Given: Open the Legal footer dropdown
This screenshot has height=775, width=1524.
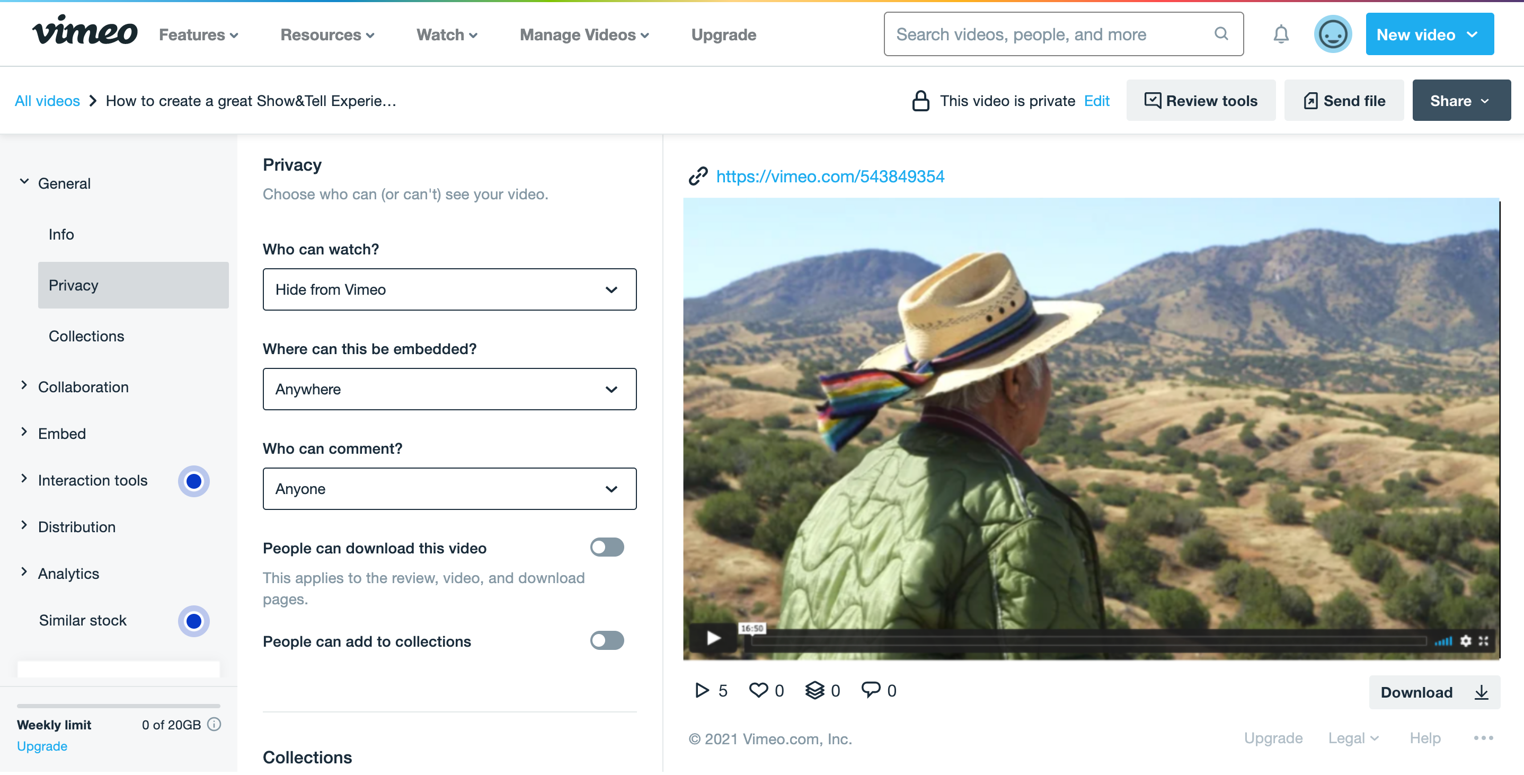Looking at the screenshot, I should pyautogui.click(x=1353, y=739).
